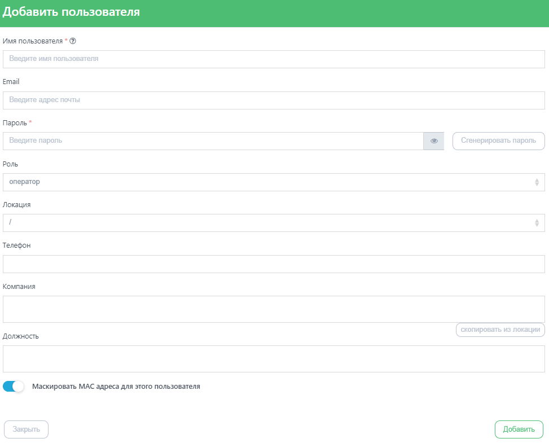549x443 pixels.
Task: Click the Компания field label
Action: [x=19, y=287]
